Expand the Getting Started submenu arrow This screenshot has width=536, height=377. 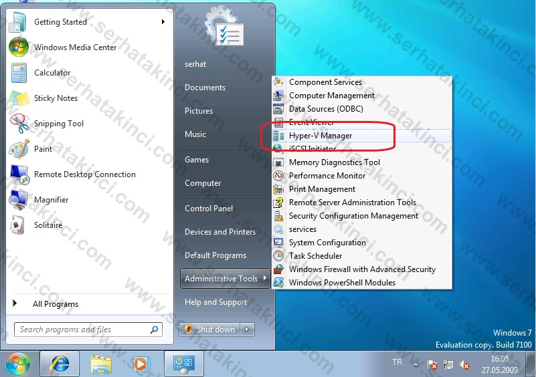click(163, 22)
